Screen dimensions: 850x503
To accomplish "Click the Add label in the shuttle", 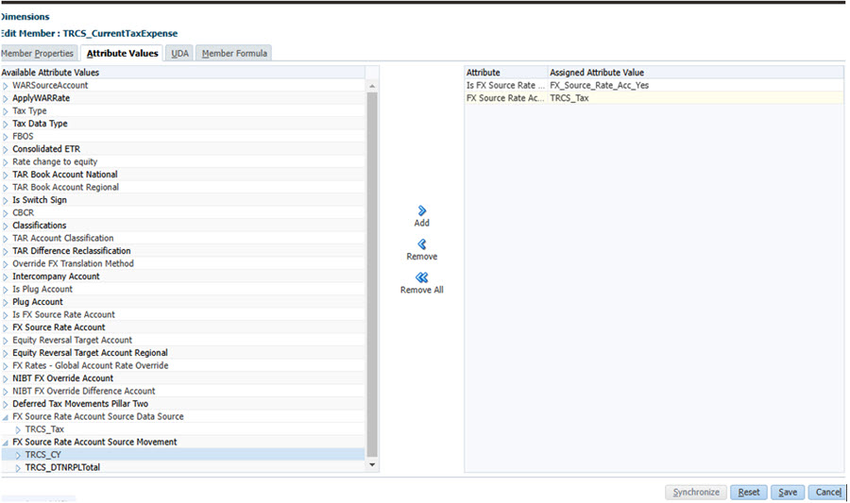I will pyautogui.click(x=422, y=223).
